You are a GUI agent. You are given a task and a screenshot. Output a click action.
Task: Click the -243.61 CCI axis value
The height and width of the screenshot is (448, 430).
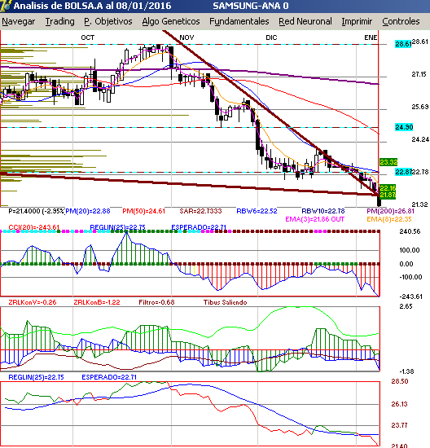[x=410, y=296]
